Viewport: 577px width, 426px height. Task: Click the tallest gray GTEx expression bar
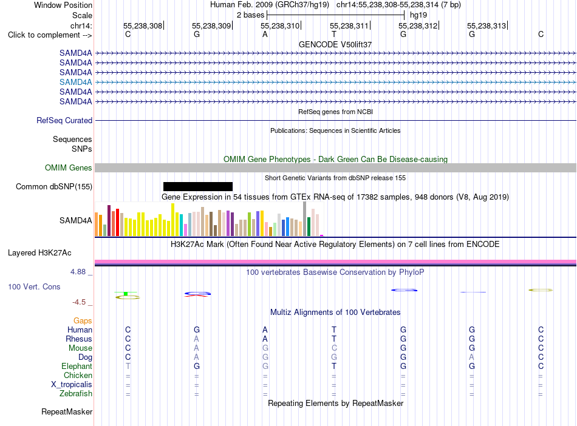coord(305,218)
